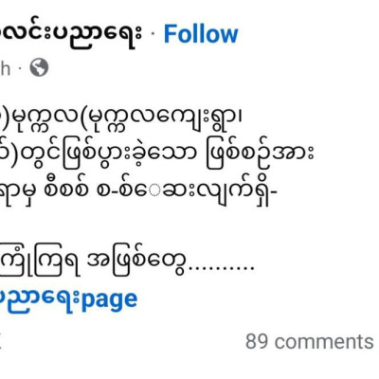The height and width of the screenshot is (379, 379).
Task: Click the dot separator before Follow
Action: pyautogui.click(x=153, y=35)
